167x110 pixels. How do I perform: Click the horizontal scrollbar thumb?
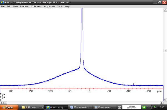(5, 103)
